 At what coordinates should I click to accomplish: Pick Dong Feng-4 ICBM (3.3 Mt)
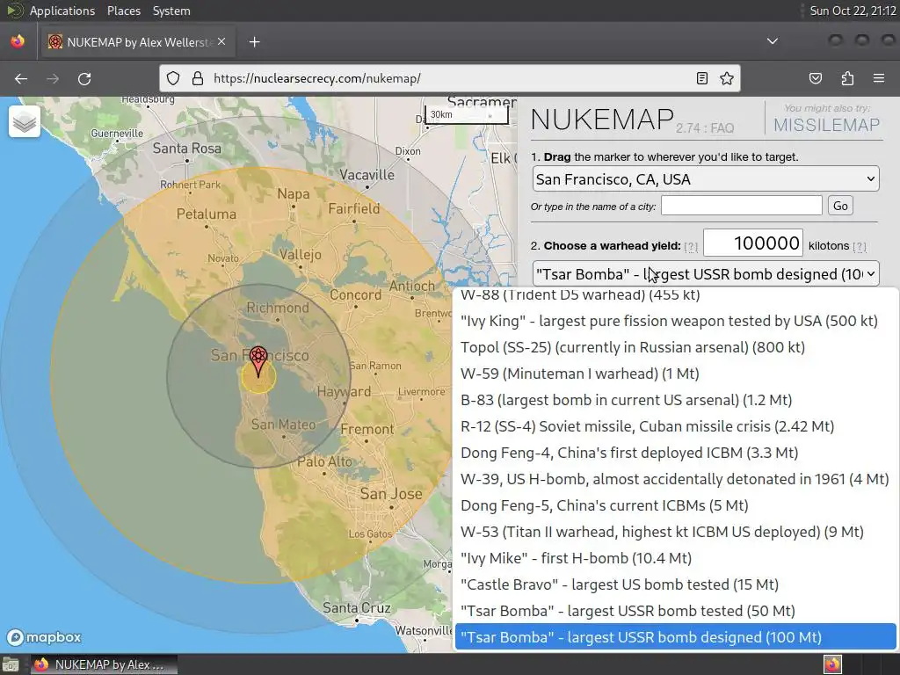click(x=676, y=453)
